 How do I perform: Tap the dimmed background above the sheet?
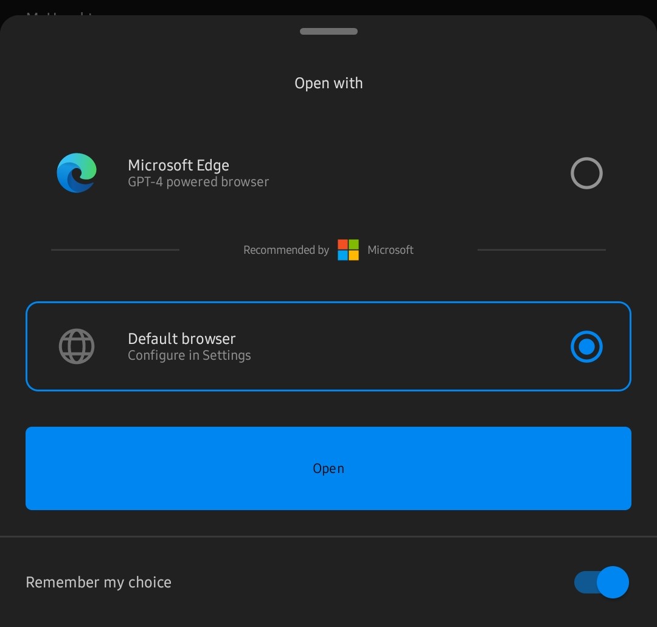pyautogui.click(x=328, y=6)
